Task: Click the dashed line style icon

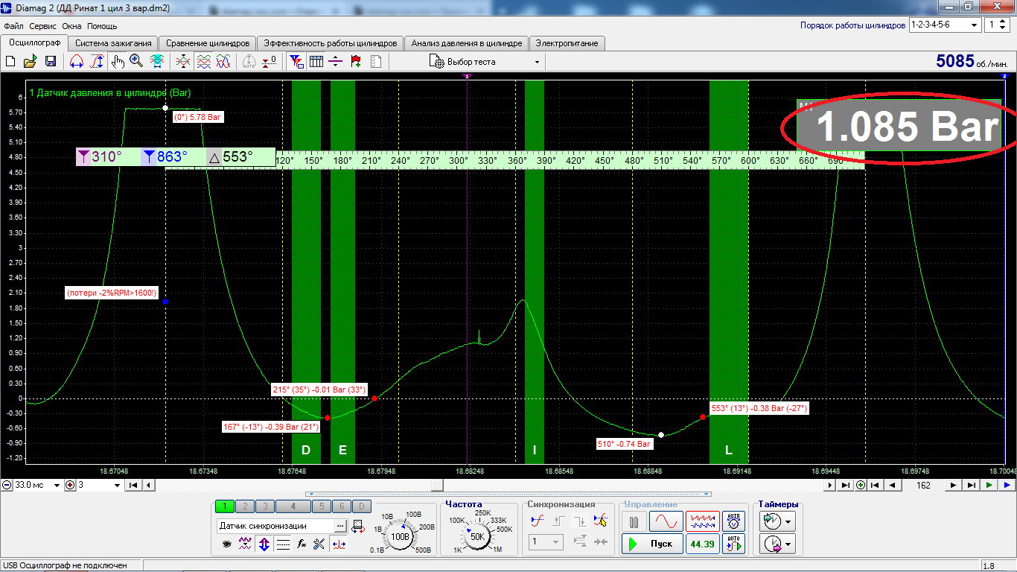Action: 283,544
